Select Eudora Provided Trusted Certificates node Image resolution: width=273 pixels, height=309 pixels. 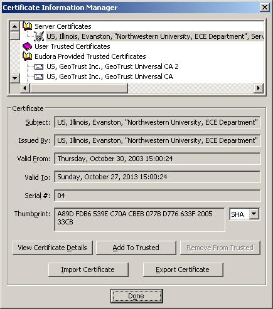click(x=90, y=56)
